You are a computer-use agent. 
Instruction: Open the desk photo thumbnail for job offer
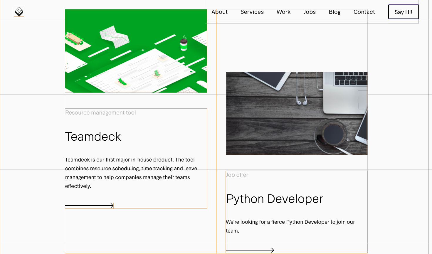pyautogui.click(x=297, y=113)
